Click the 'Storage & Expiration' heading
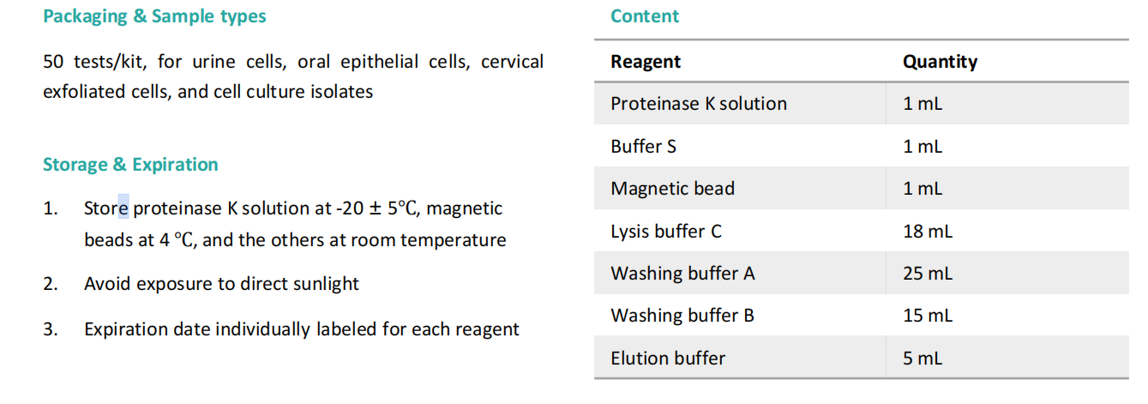The width and height of the screenshot is (1148, 404). coord(130,165)
